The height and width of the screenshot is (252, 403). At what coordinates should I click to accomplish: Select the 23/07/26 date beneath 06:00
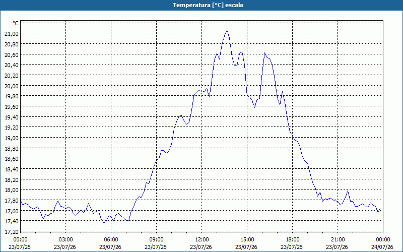tap(110, 247)
